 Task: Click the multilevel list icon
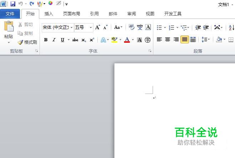184,27
